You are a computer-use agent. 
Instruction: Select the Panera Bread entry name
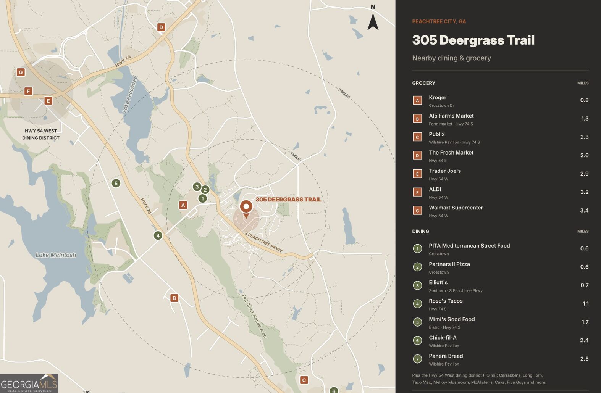click(446, 356)
